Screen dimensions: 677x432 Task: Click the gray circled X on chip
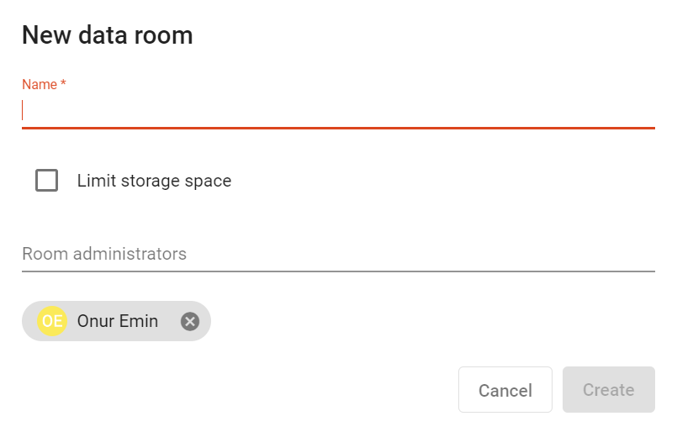point(190,322)
